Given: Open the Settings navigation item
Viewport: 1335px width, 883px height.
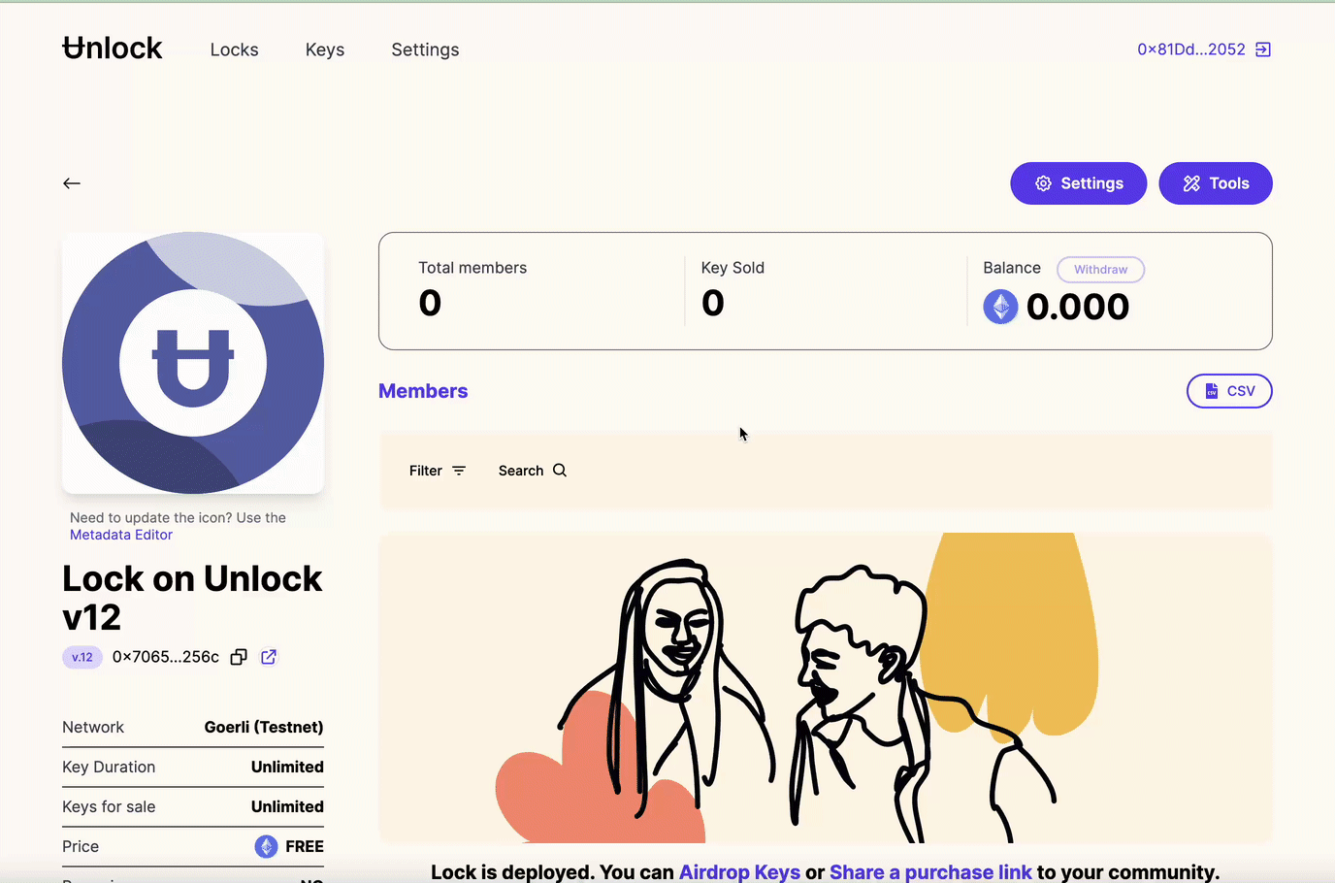Looking at the screenshot, I should point(425,49).
